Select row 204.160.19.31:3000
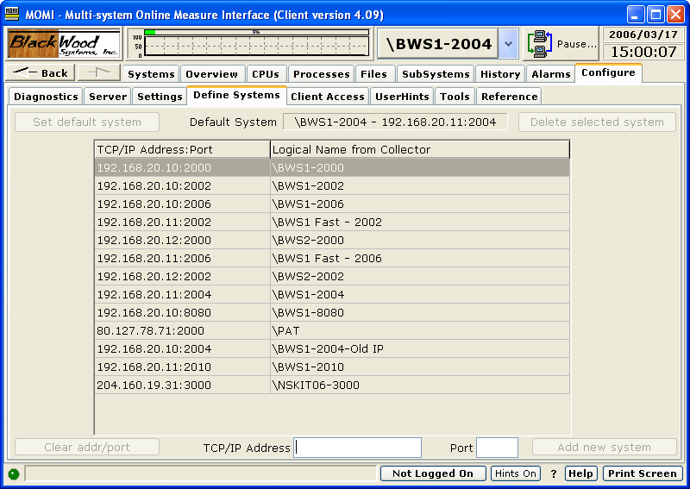The width and height of the screenshot is (690, 489). coord(332,385)
